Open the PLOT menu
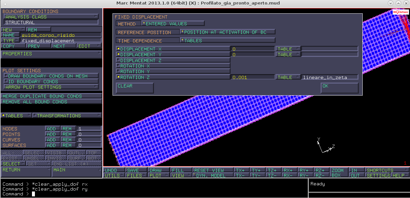 click(x=159, y=176)
